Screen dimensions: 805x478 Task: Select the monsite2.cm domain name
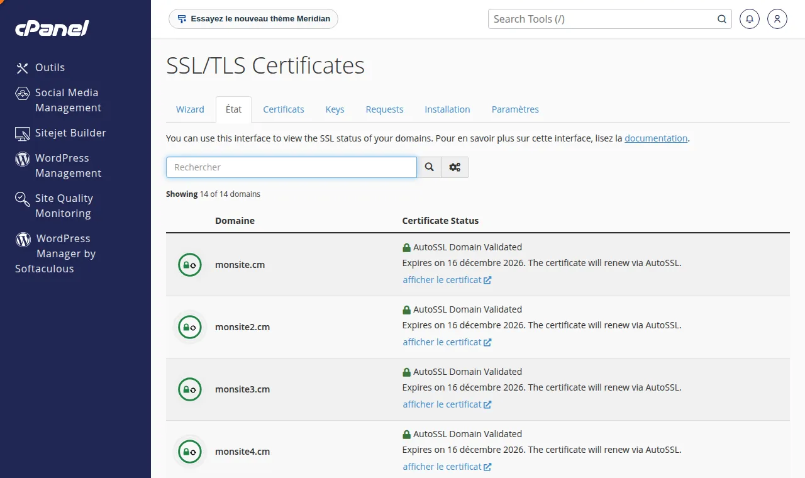tap(242, 327)
